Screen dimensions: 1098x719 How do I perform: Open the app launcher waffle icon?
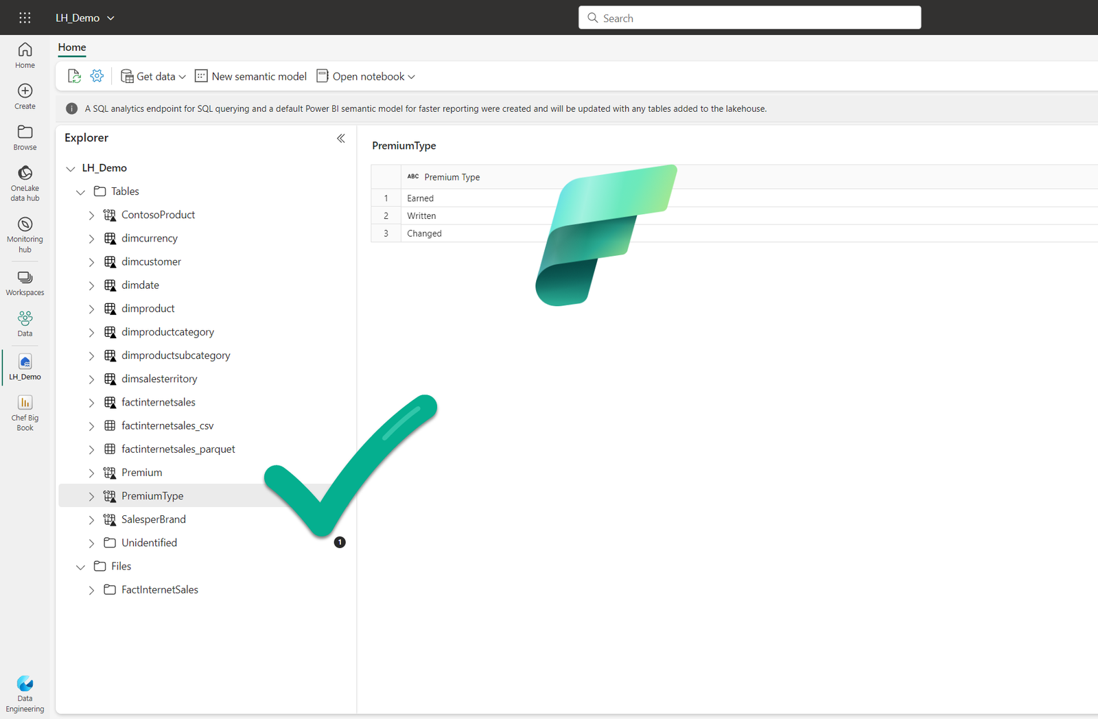[x=25, y=18]
